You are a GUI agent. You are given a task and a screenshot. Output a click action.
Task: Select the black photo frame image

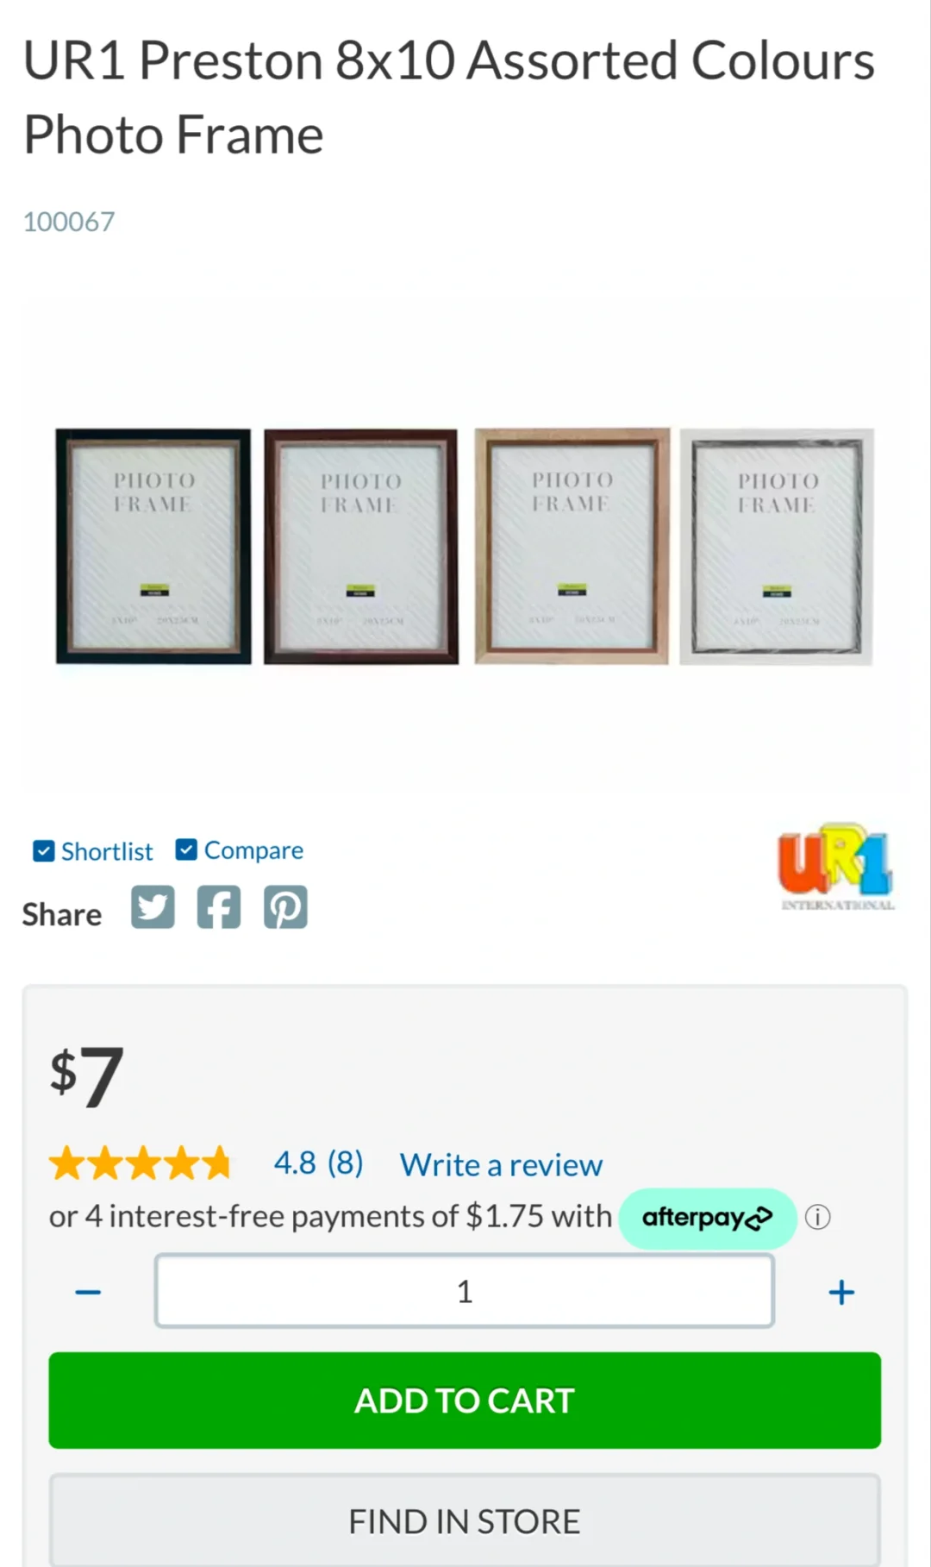(x=153, y=547)
